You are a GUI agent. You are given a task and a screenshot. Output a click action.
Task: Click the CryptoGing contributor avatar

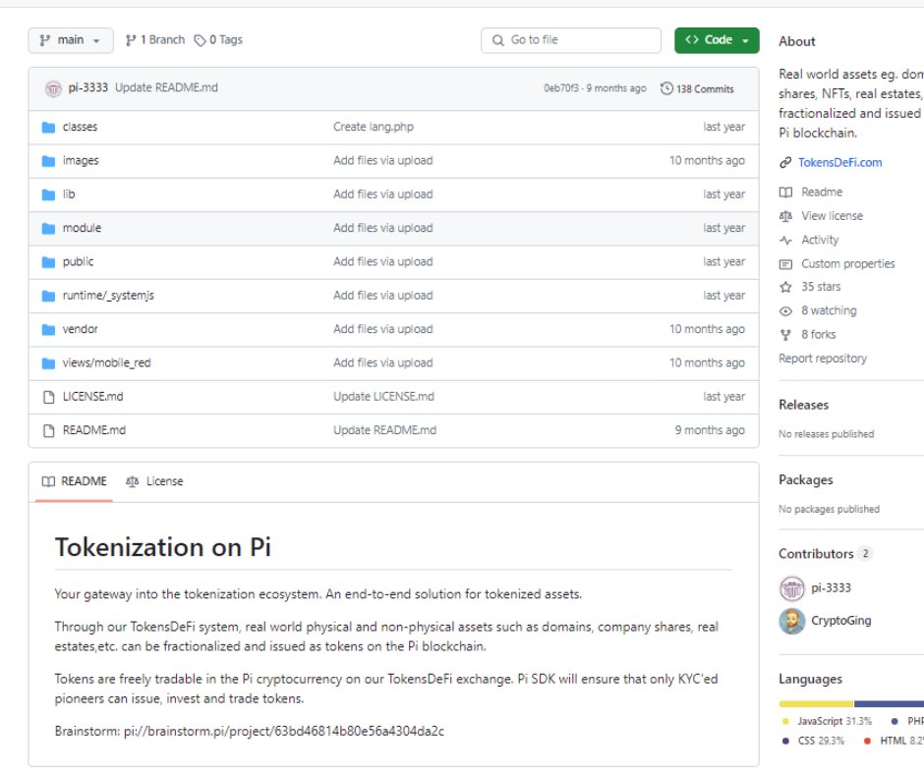pos(792,621)
